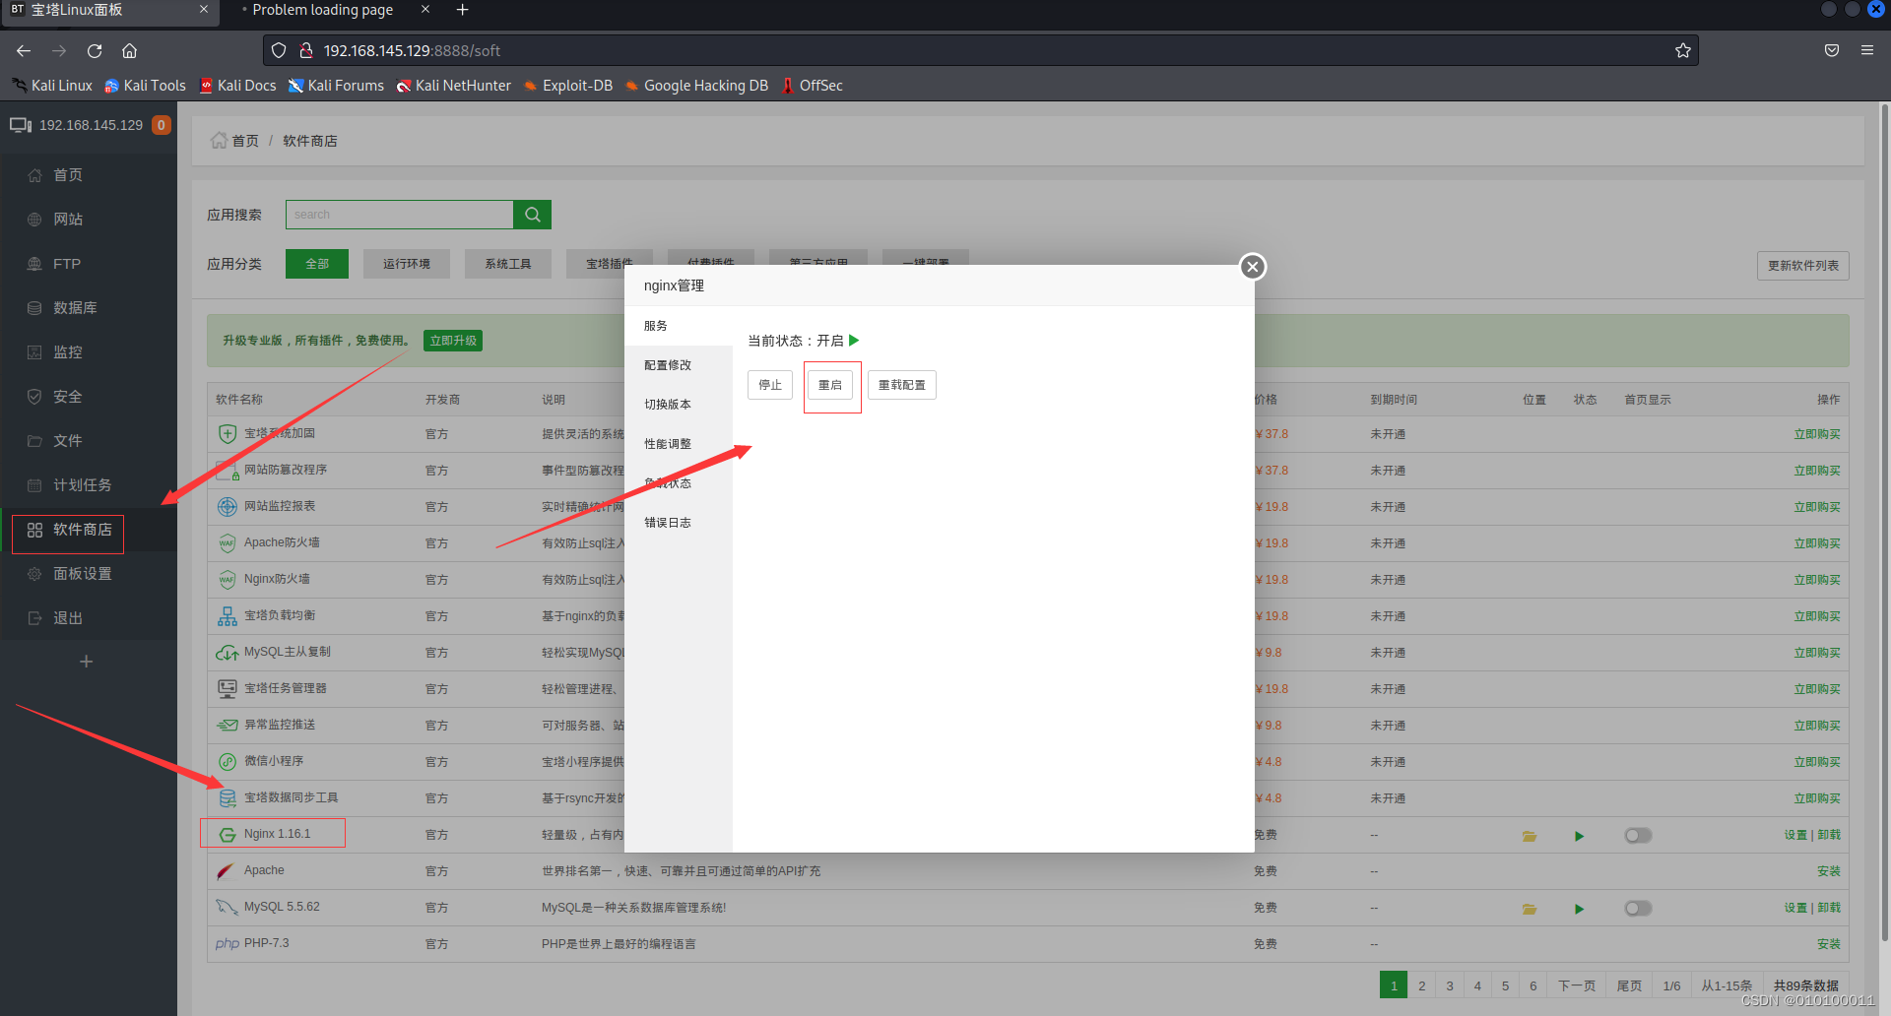Click 设置 in the Nginx row

click(1795, 835)
